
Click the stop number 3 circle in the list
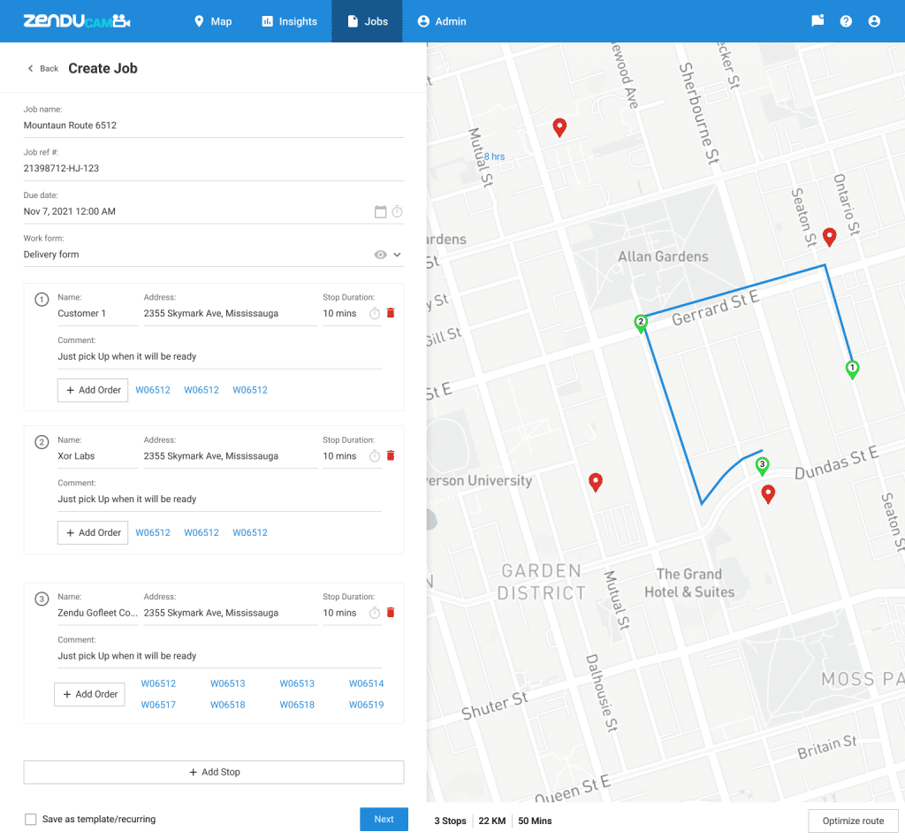click(42, 599)
